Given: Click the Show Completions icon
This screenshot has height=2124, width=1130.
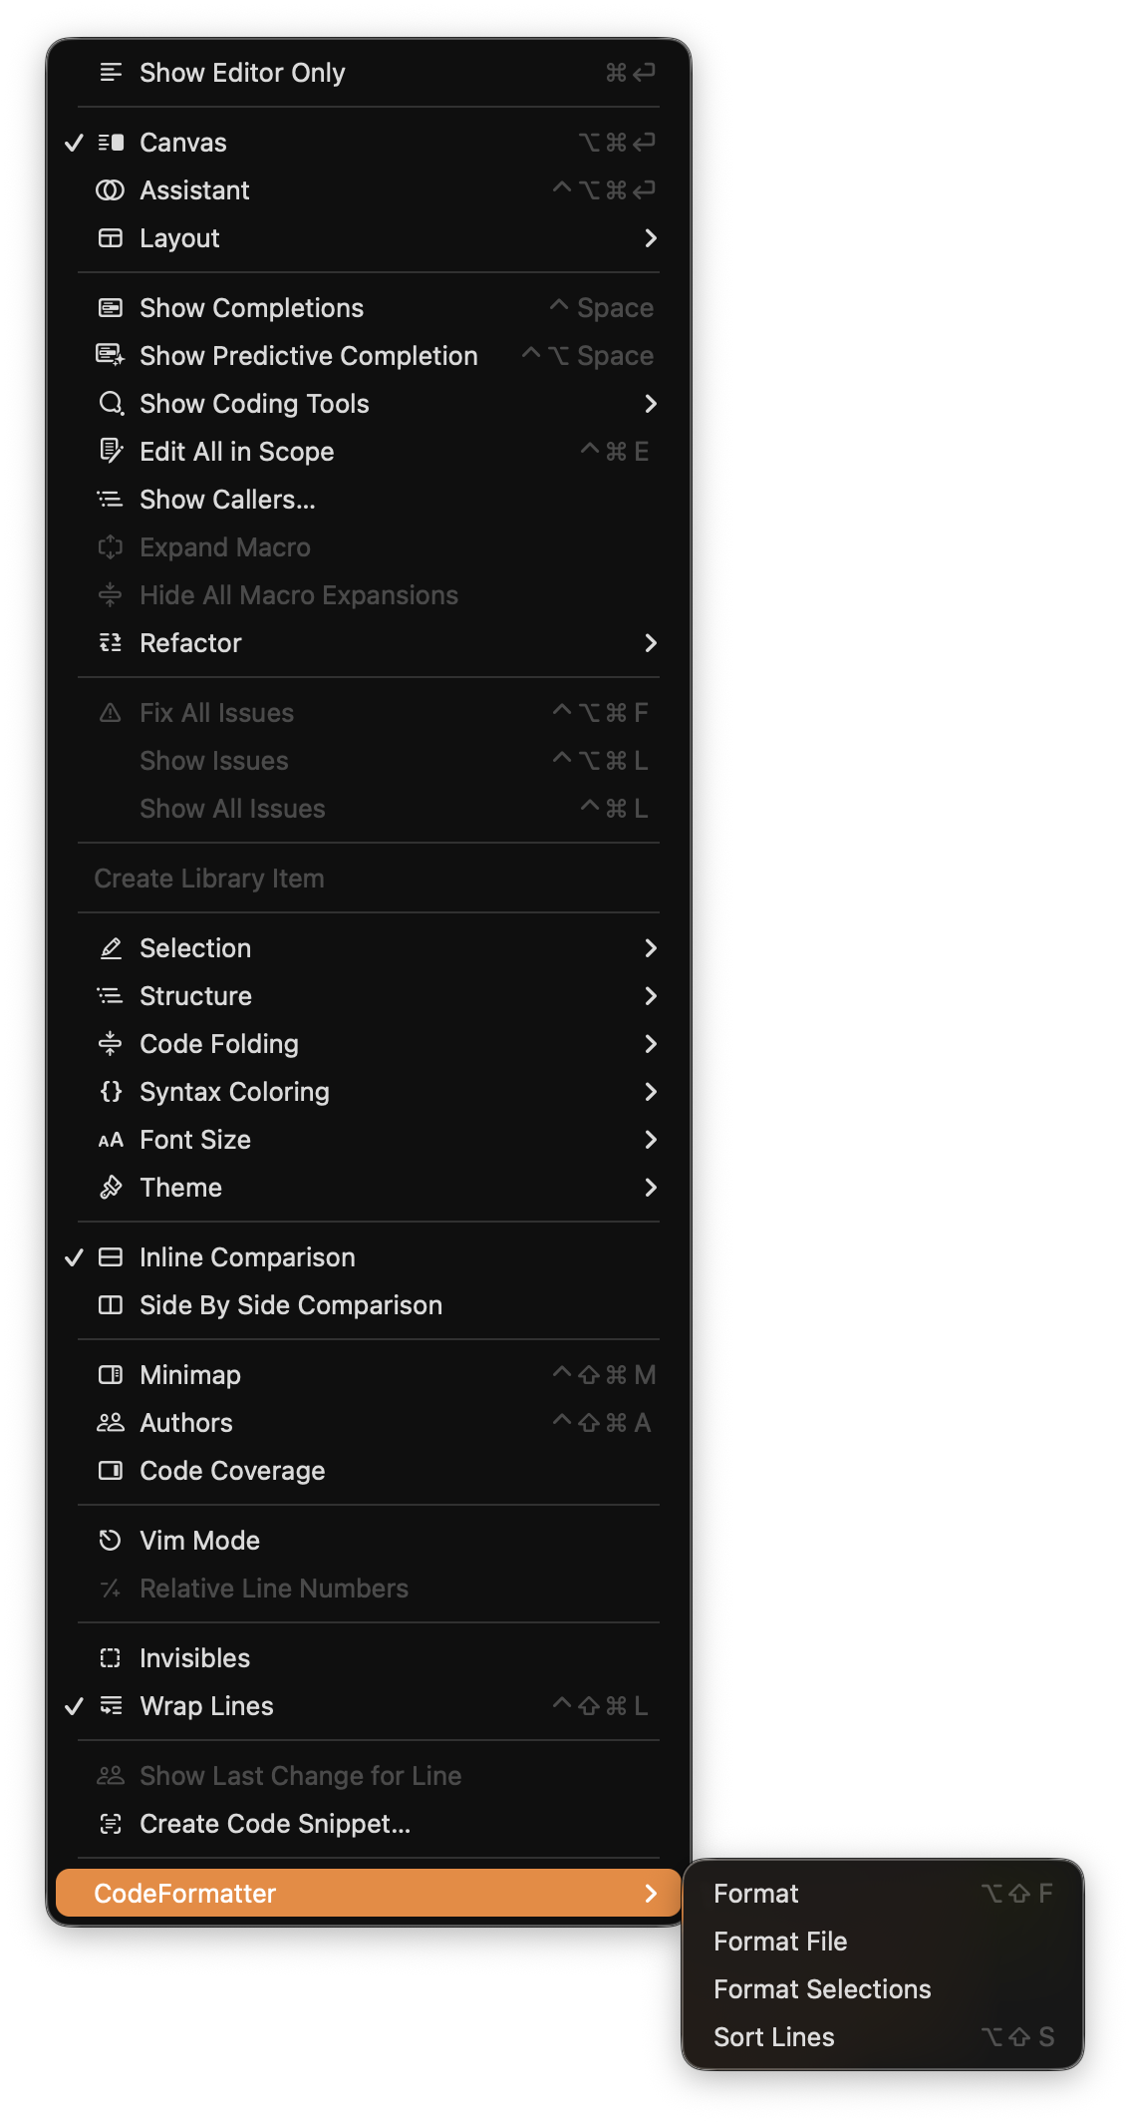Looking at the screenshot, I should [x=112, y=308].
